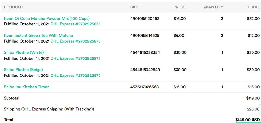Click the QUANTITY column header
The image size is (261, 123).
(213, 7)
